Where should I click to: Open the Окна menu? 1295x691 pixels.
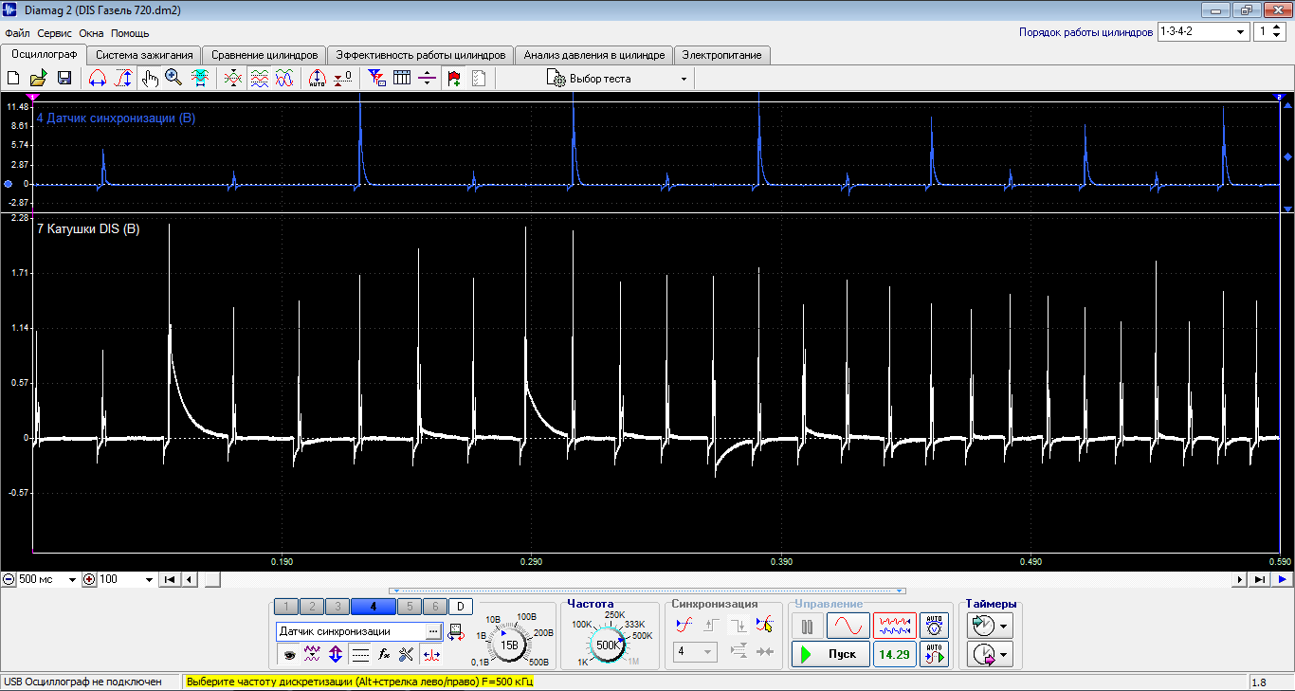[91, 33]
